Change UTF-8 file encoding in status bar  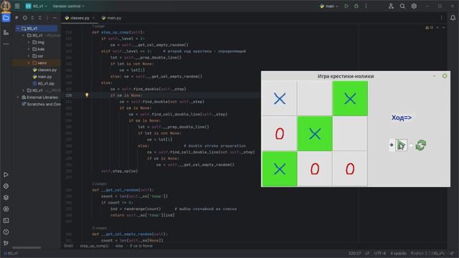tap(380, 253)
